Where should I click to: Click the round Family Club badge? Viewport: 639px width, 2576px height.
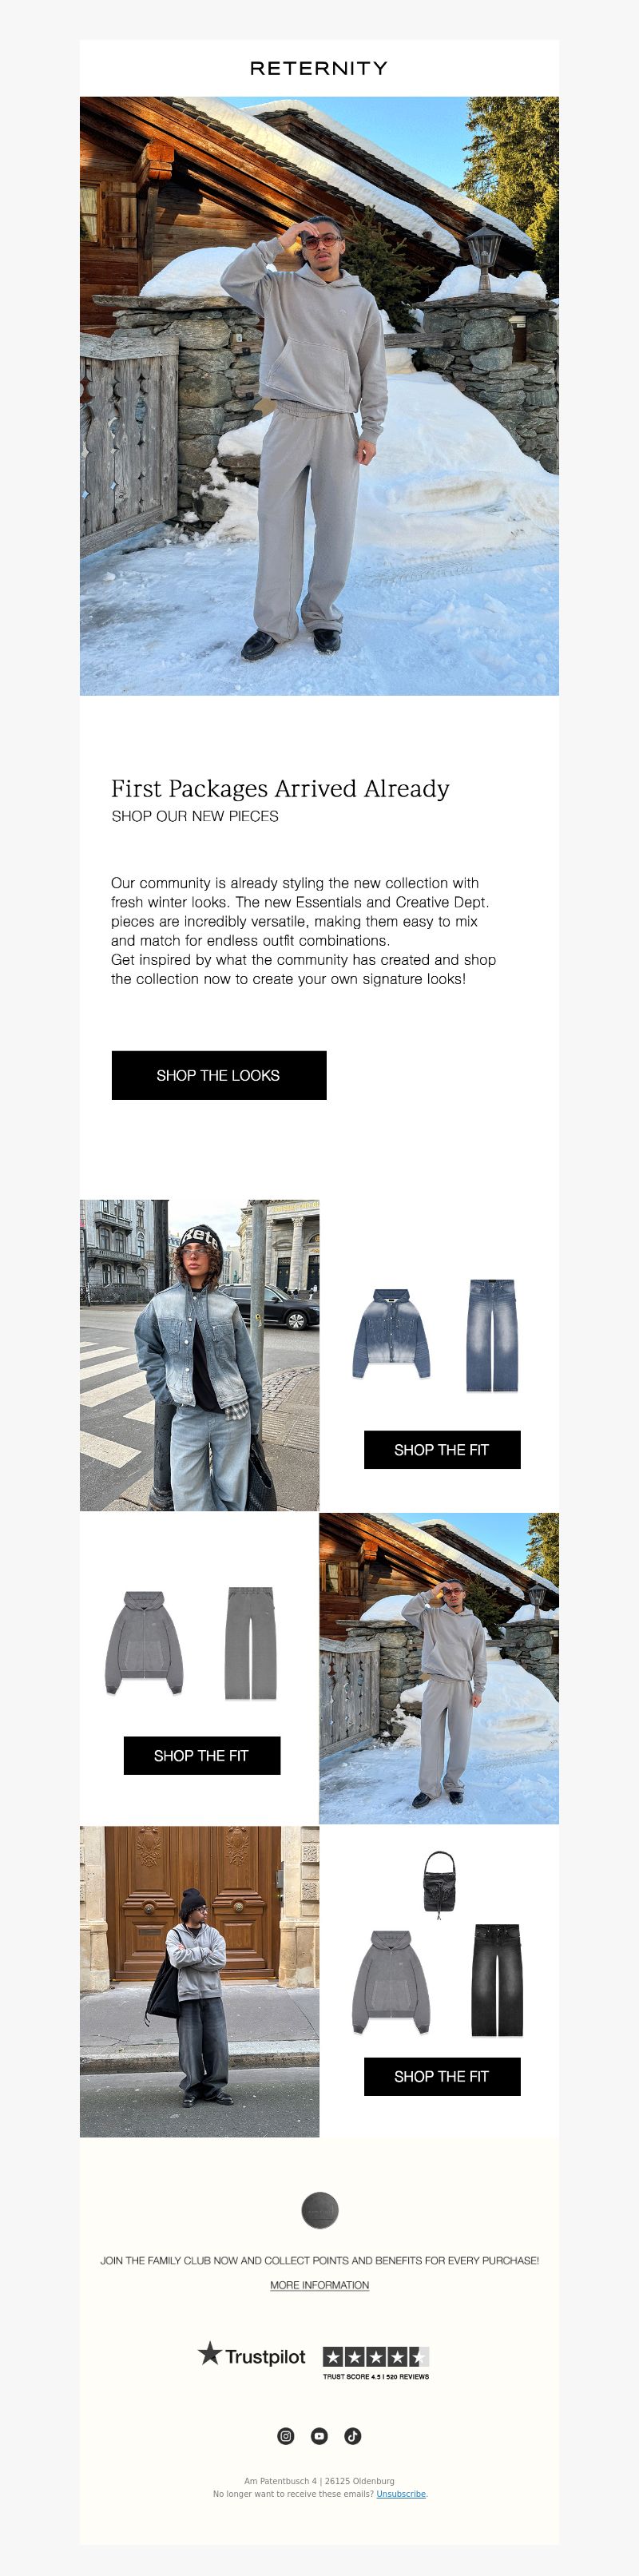(x=320, y=2209)
